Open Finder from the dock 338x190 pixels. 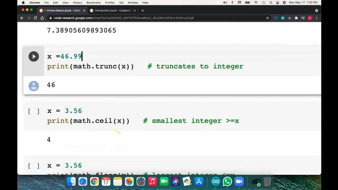(x=71, y=182)
